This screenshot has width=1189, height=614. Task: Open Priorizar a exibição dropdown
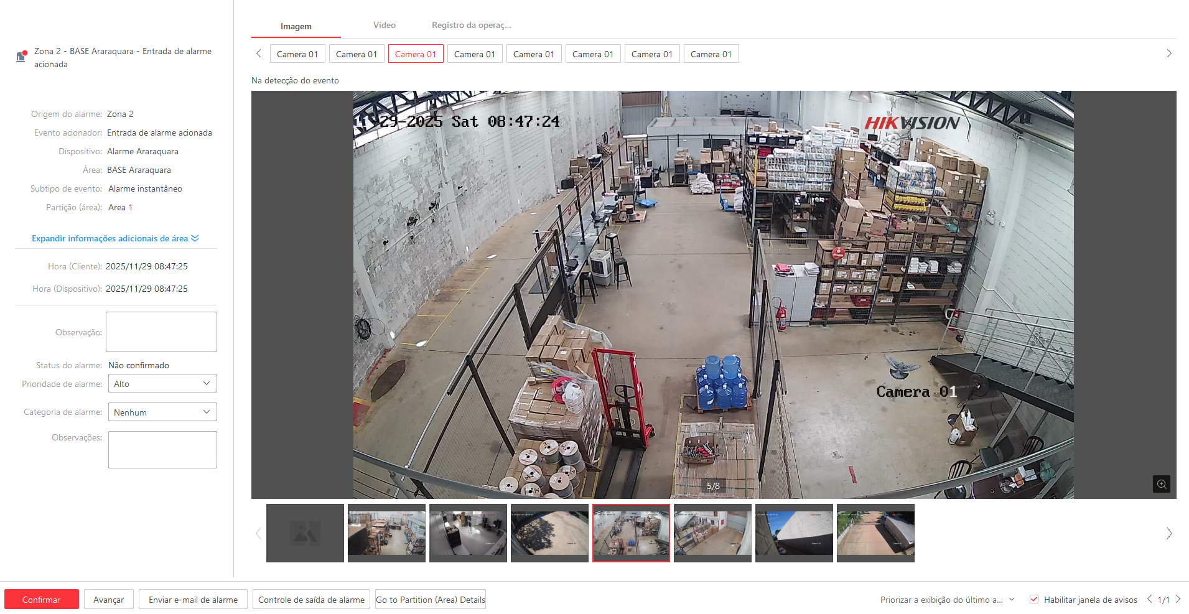click(947, 600)
